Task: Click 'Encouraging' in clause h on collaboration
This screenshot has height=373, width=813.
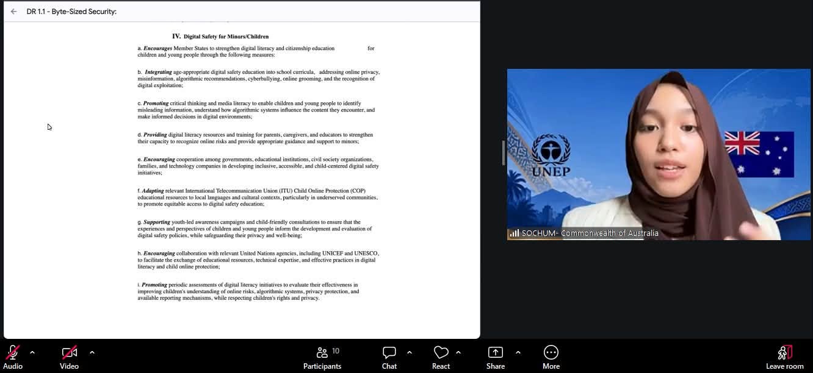Action: (159, 254)
